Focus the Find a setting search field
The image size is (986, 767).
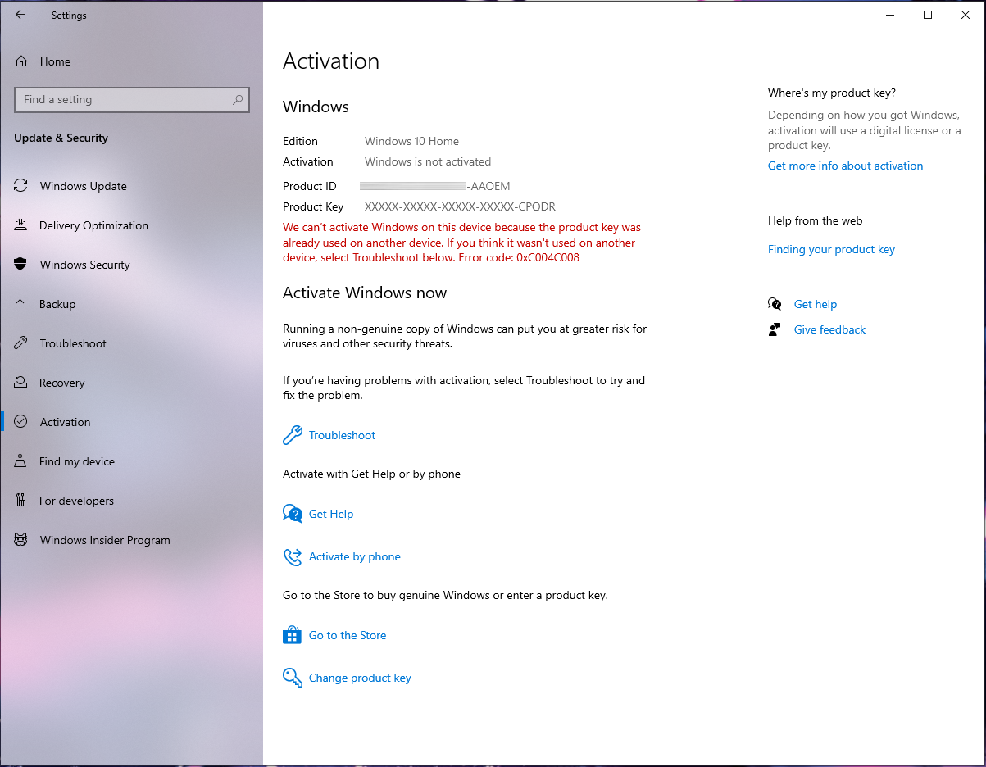pyautogui.click(x=123, y=100)
